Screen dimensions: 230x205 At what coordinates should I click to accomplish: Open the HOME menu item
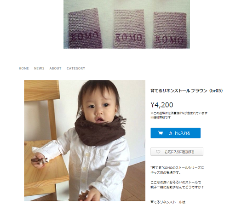pos(23,68)
